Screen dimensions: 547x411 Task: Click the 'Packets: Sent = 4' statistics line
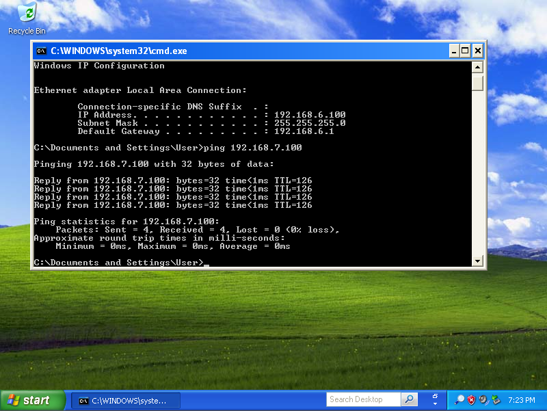pos(198,230)
